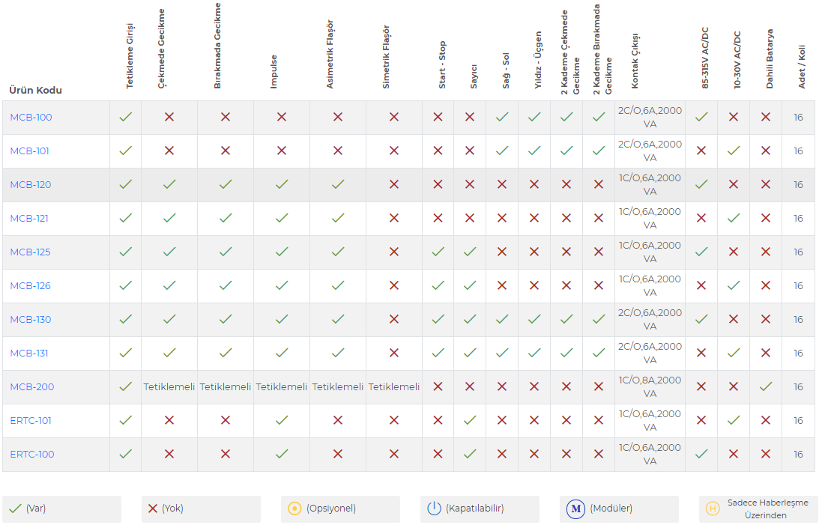This screenshot has height=528, width=819.
Task: Click the Kapatılabilir power legend icon
Action: 434,509
